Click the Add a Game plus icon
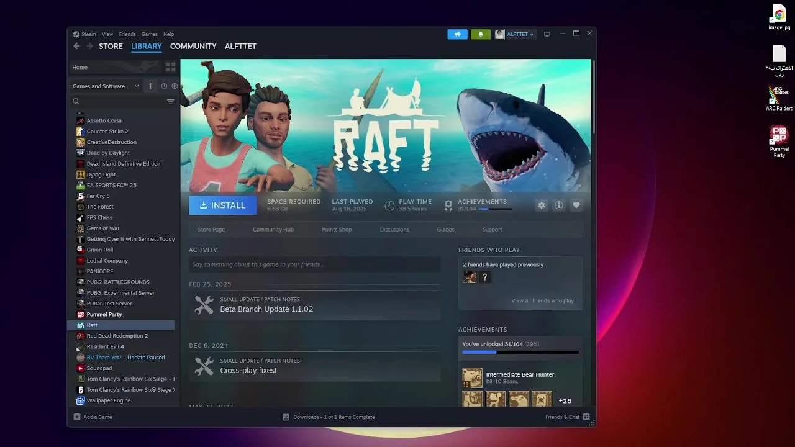Screen dimensions: 795x447 pyautogui.click(x=77, y=417)
